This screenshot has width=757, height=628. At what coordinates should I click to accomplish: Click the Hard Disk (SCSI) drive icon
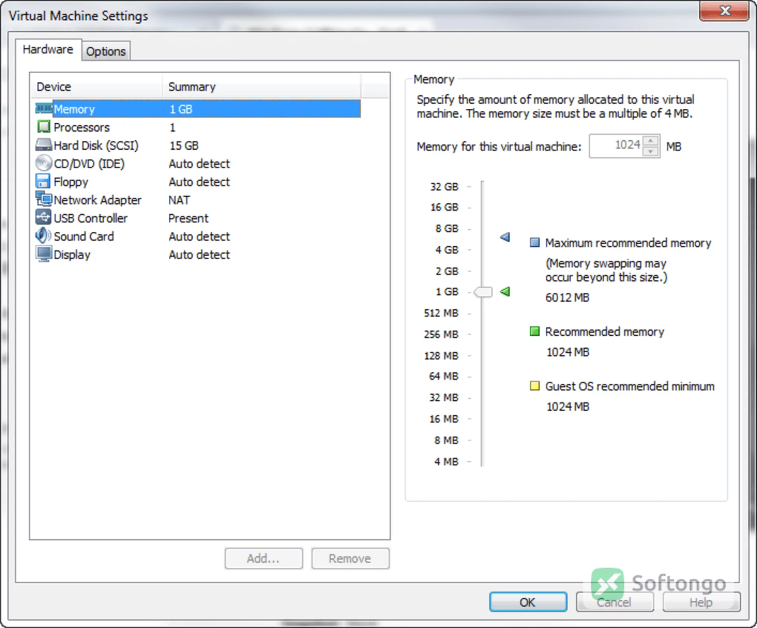pyautogui.click(x=44, y=145)
